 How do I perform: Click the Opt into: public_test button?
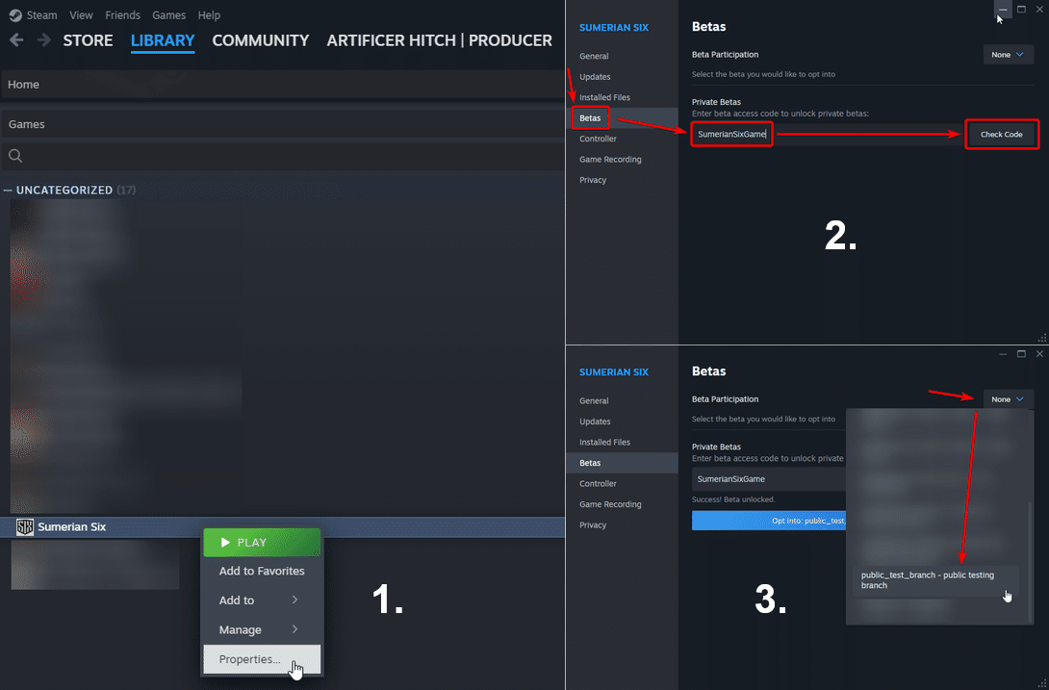click(769, 521)
